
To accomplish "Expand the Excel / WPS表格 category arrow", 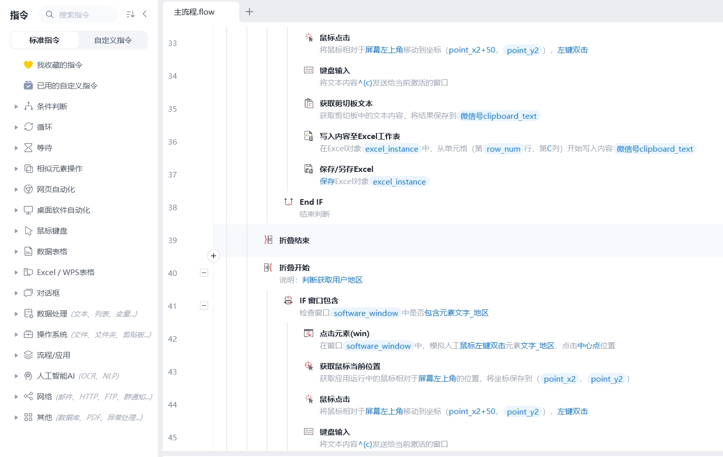I will coord(16,272).
